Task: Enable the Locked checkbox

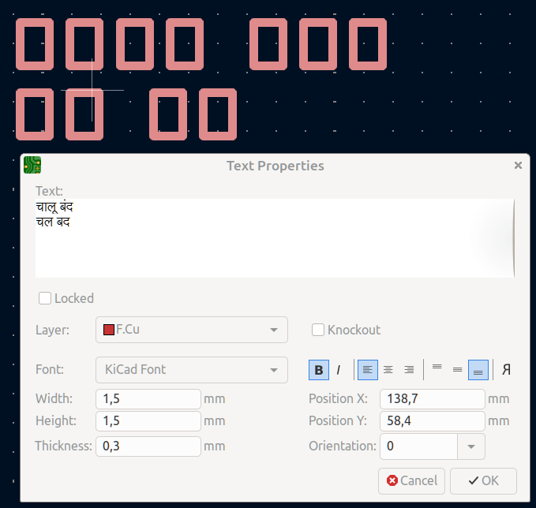Action: (46, 298)
